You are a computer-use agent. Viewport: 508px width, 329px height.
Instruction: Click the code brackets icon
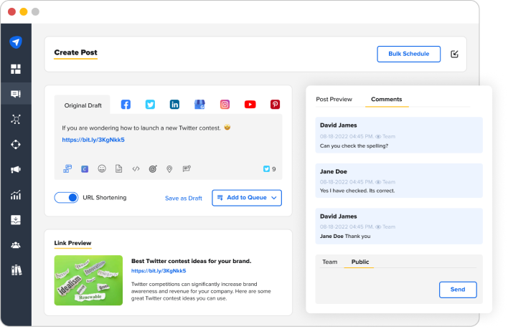point(136,168)
